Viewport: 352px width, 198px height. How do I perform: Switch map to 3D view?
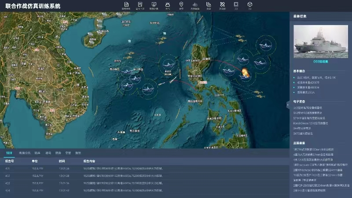point(250,5)
